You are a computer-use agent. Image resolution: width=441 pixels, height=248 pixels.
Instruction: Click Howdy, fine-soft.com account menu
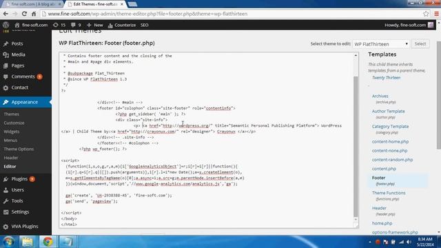tap(405, 25)
